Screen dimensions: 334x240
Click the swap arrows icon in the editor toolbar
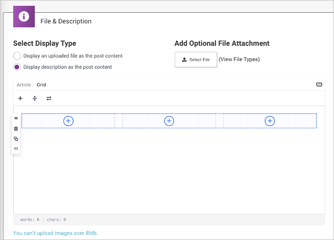(49, 98)
